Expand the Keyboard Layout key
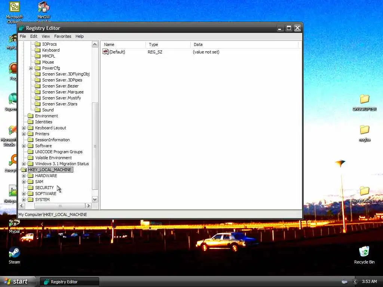Viewport: 383px width, 287px height. (24, 128)
